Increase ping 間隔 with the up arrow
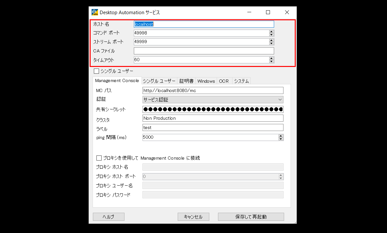 281,136
